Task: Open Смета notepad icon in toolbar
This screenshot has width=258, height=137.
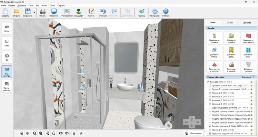Action: [x=91, y=13]
